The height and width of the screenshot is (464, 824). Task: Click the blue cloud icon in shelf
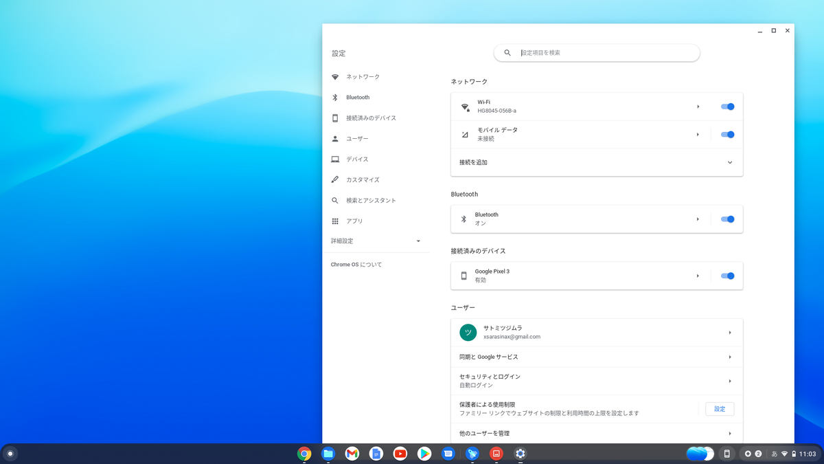coord(700,454)
